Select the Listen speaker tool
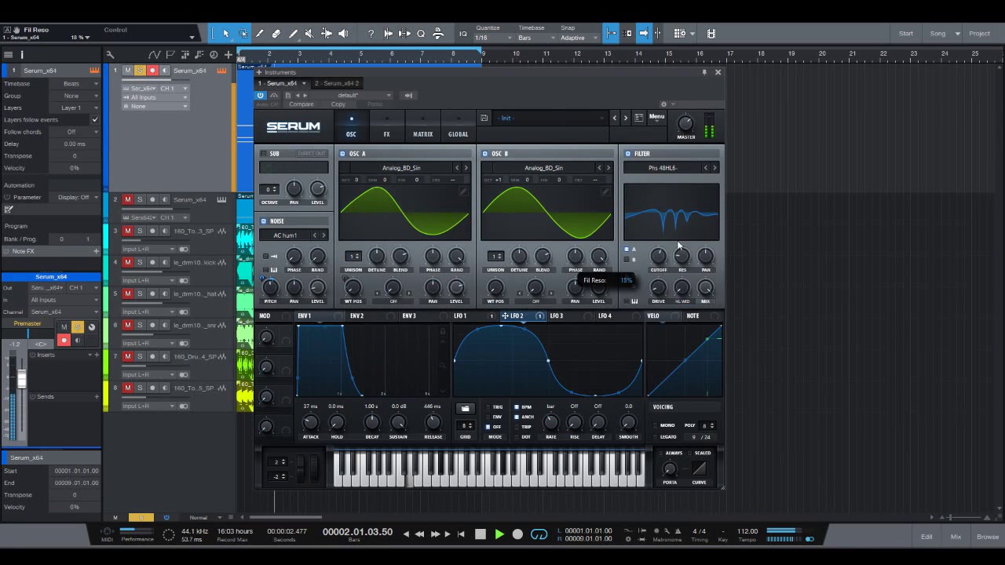The image size is (1005, 565). (x=343, y=34)
